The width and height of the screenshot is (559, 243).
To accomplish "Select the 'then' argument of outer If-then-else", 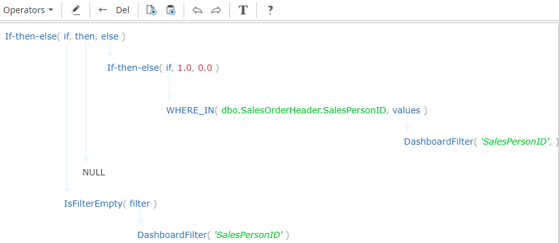I will pos(85,36).
